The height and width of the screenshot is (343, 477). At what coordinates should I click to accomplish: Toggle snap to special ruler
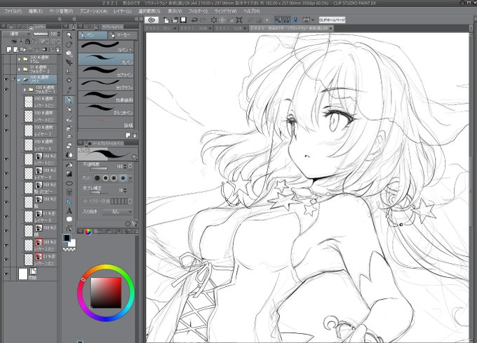pos(286,20)
